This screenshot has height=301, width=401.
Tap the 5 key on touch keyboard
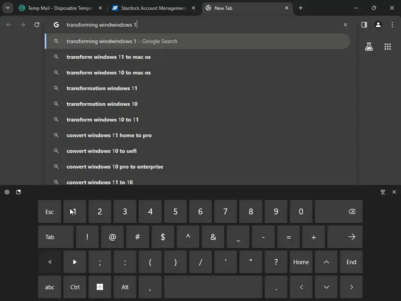coord(175,212)
